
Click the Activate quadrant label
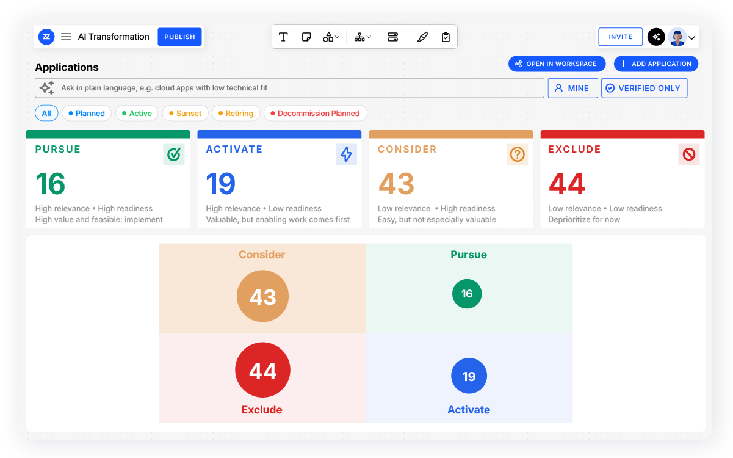click(x=469, y=410)
